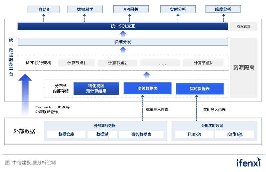Select the 物化视图预计算结果 block

click(x=96, y=88)
